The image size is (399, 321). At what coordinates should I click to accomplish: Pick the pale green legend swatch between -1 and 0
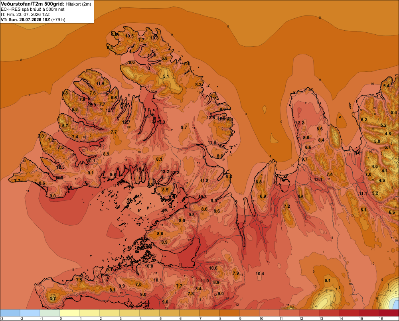pyautogui.click(x=50, y=313)
